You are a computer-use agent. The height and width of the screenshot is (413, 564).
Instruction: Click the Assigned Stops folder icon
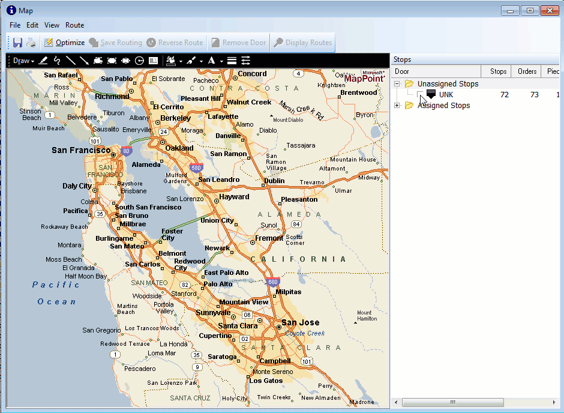[409, 106]
